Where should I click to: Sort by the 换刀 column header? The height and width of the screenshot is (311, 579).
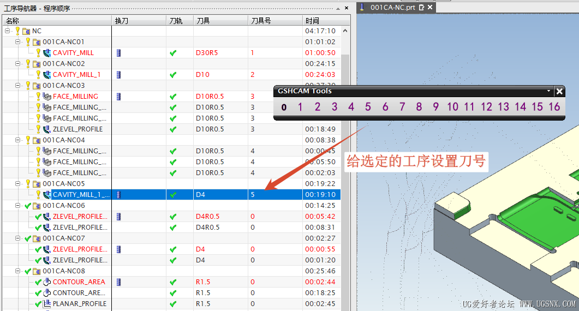pyautogui.click(x=139, y=21)
